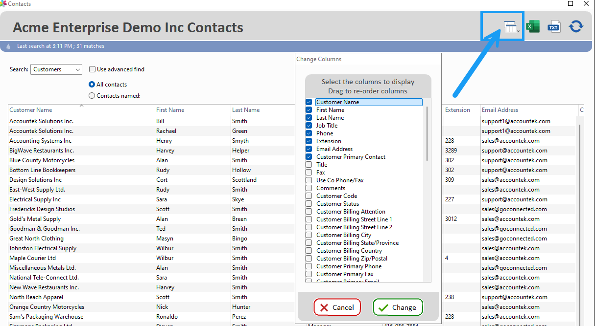Enable Use Co Phone/Fax column

[309, 180]
